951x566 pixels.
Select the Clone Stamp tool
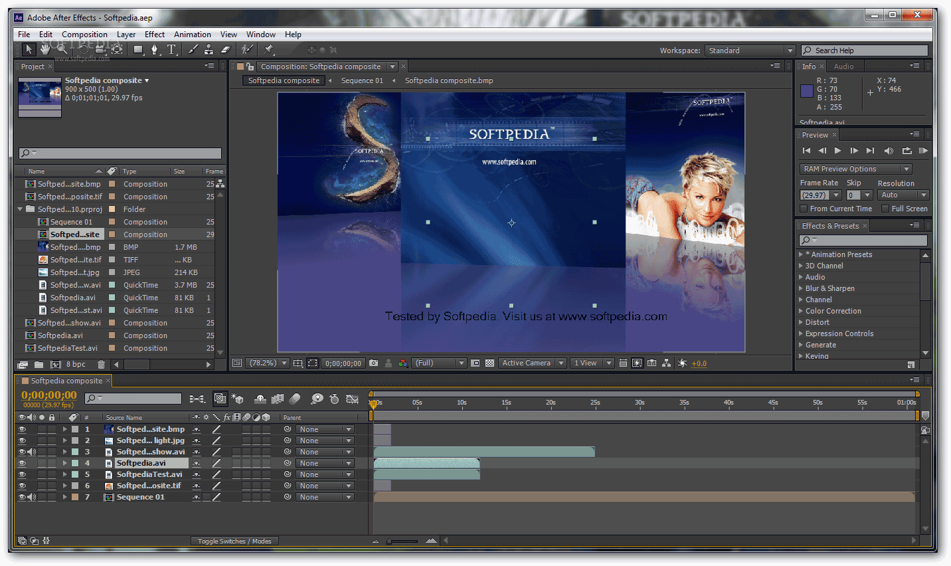[209, 49]
